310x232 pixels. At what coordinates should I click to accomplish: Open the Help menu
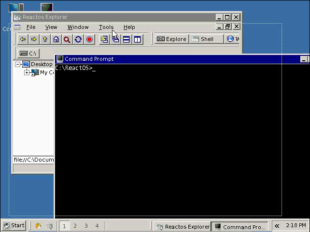[x=129, y=27]
